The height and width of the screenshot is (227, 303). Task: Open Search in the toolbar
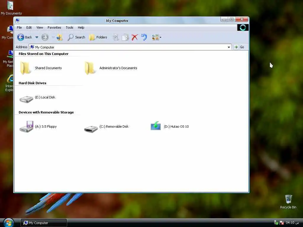coord(76,37)
